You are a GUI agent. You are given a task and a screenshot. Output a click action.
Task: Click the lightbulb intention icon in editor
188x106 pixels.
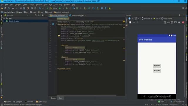tap(59, 36)
